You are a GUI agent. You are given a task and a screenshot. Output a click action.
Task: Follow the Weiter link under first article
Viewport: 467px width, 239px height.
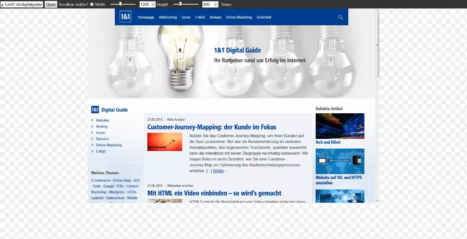[x=218, y=171]
